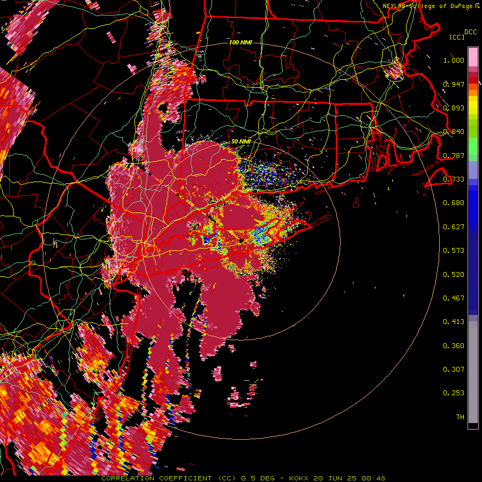Click the Correlation Coefficient KOKX footer caption
The height and width of the screenshot is (482, 482).
243,478
